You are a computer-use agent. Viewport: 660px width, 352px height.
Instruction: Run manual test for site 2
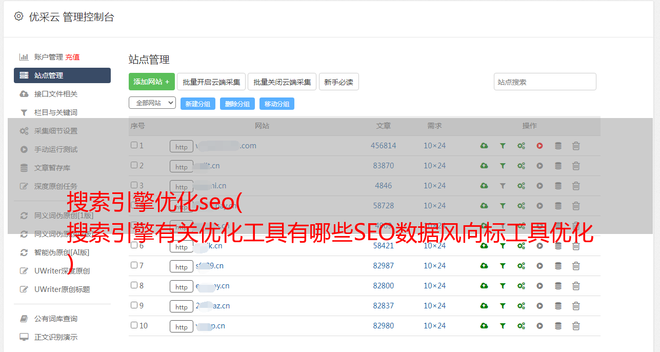click(x=539, y=166)
